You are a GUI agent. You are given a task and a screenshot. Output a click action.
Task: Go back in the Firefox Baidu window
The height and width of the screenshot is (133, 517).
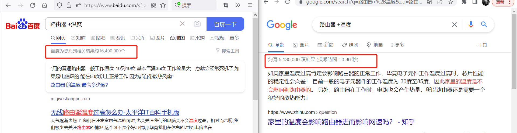[8, 5]
